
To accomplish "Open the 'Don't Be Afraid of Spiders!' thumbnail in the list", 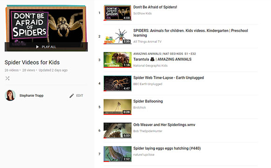I will 117,13.
